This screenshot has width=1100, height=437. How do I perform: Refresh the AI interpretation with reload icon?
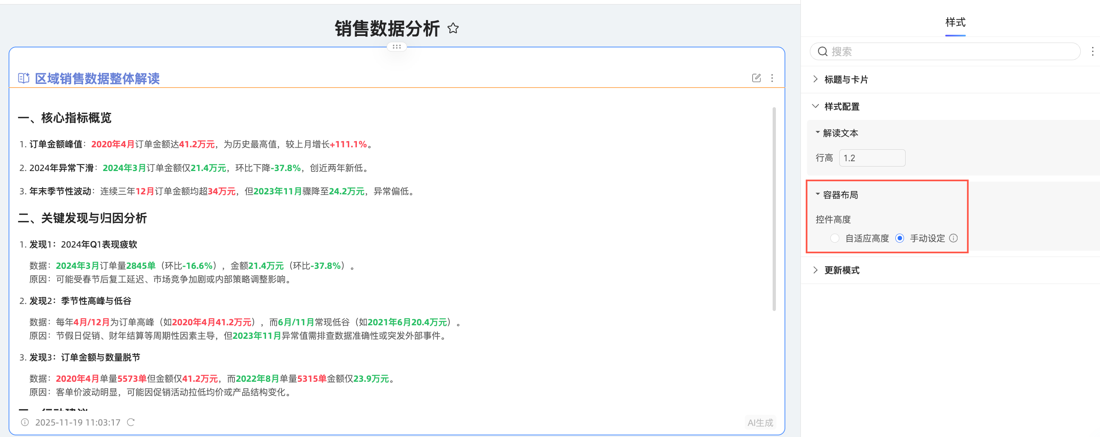coord(131,422)
